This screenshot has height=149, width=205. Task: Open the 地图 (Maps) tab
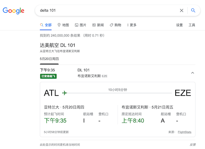tap(63, 25)
